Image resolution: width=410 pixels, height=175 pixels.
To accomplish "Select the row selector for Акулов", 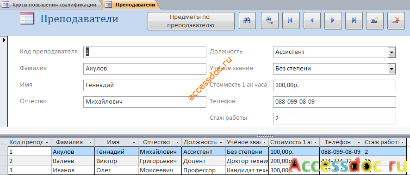I will [4, 152].
